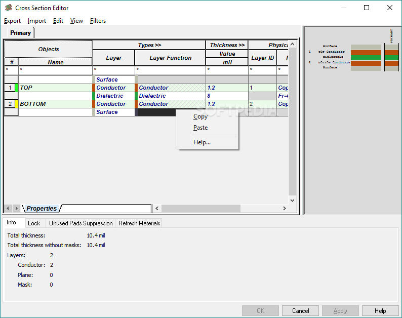Open the View menu
Image resolution: width=402 pixels, height=318 pixels.
point(76,21)
